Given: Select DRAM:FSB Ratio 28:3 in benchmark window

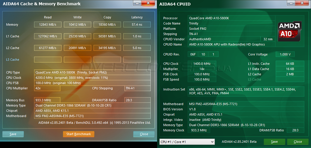Looking at the screenshot, I should click(x=138, y=100).
